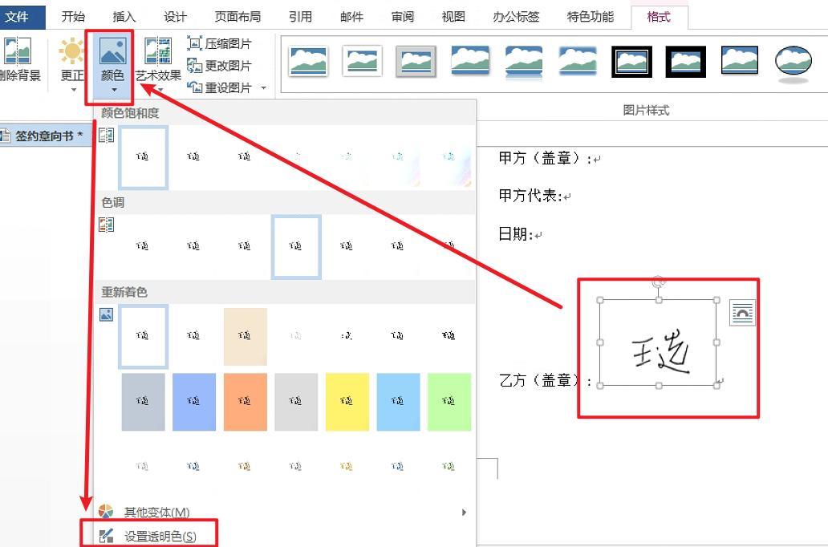
Task: Apply the double black frame picture style
Action: point(631,61)
